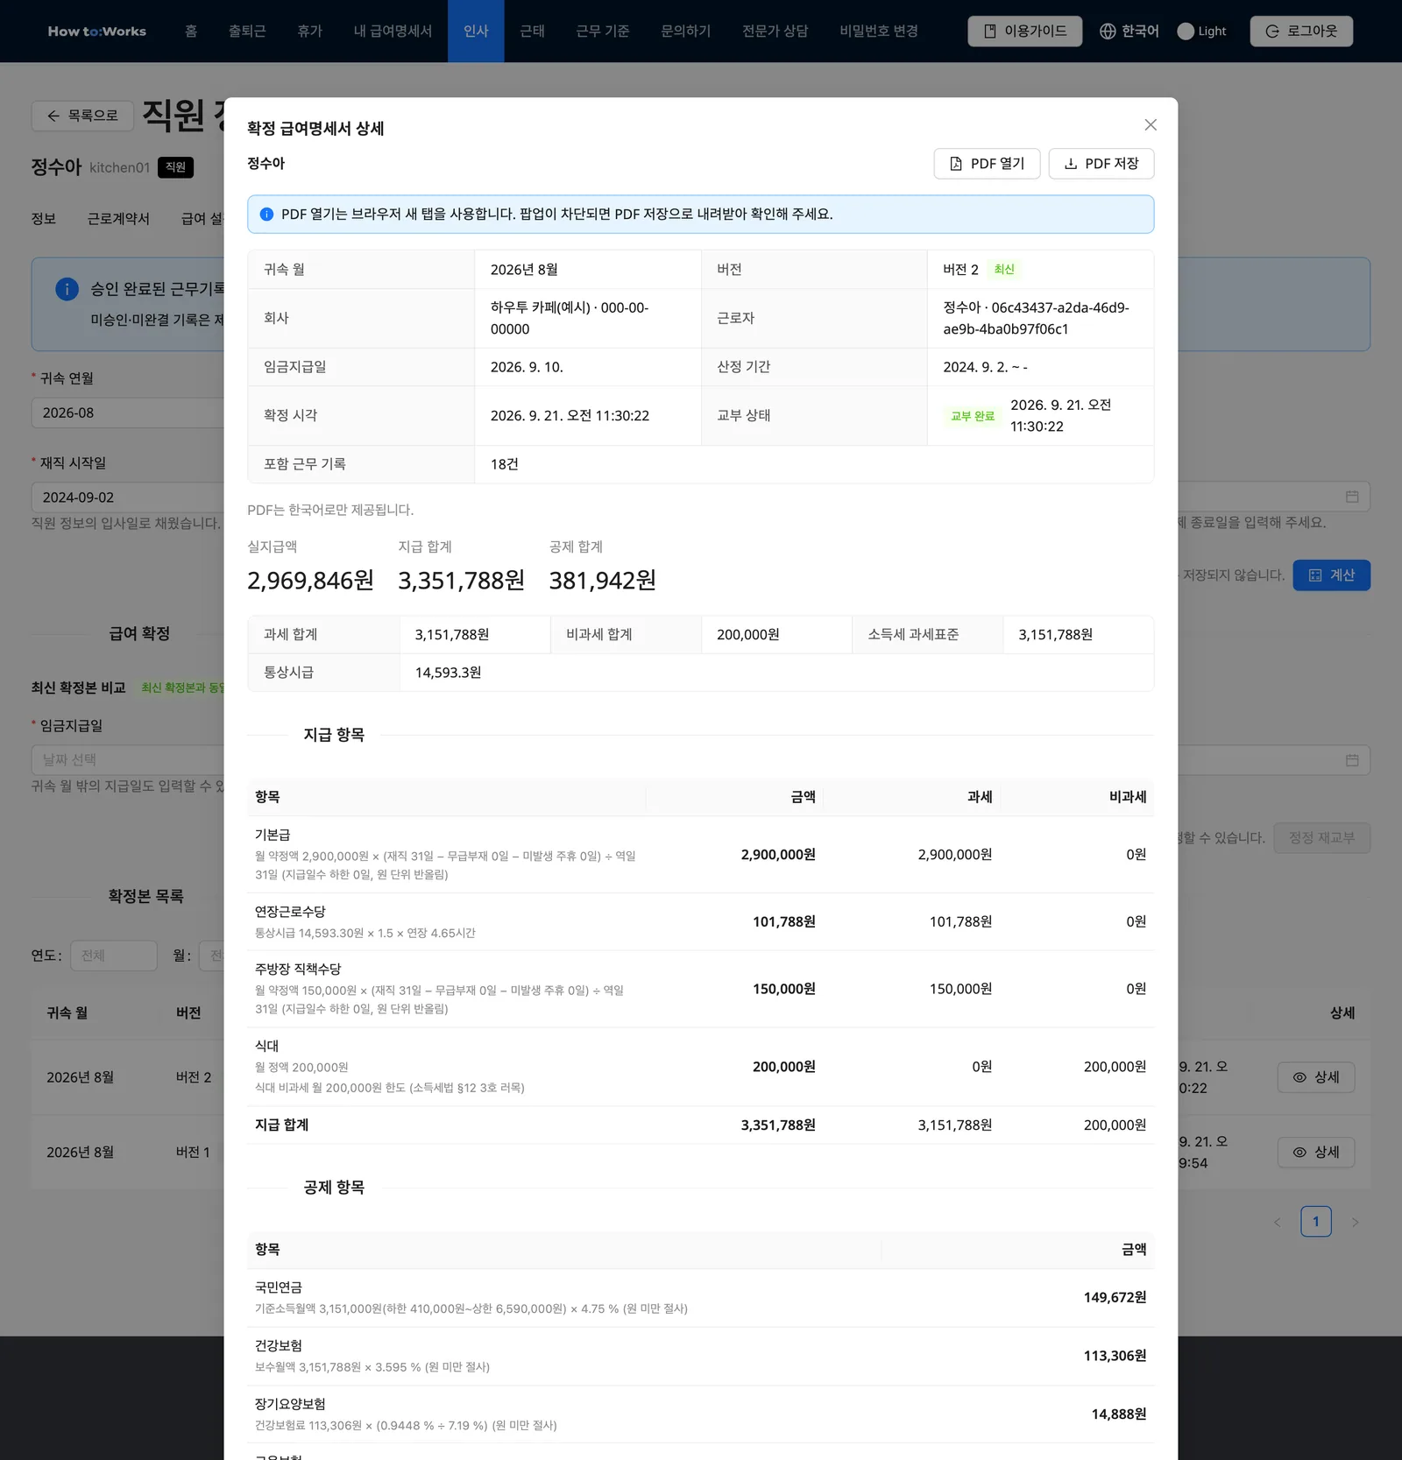
Task: Click the 재직 시작일 field 2024-09-02
Action: point(128,497)
